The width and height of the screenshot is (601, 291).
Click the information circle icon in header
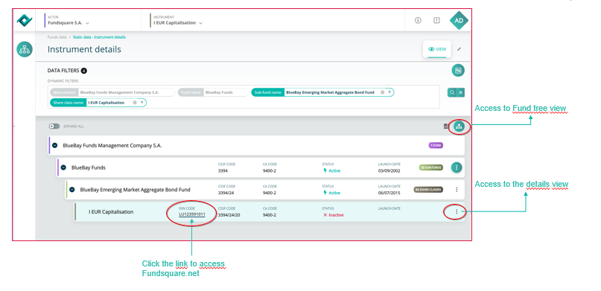419,21
